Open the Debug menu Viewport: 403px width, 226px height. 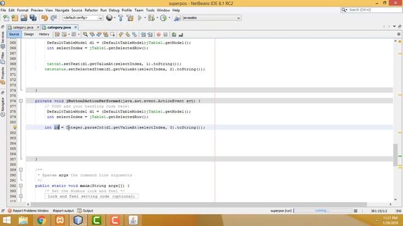tap(114, 10)
